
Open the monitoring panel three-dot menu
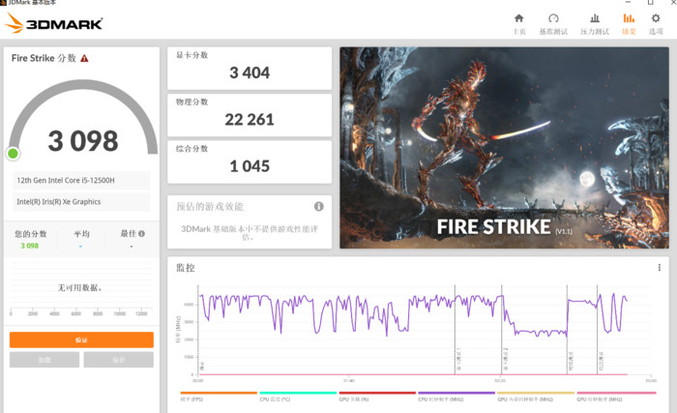click(x=659, y=268)
